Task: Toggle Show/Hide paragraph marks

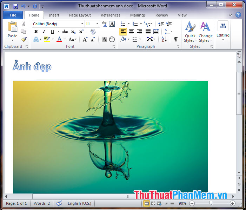Action: click(x=176, y=39)
